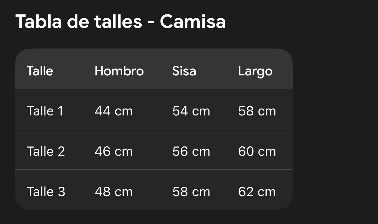Select the Largo column header
This screenshot has width=378, height=224.
(x=255, y=71)
